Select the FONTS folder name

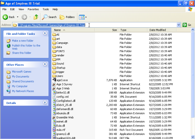60,51
